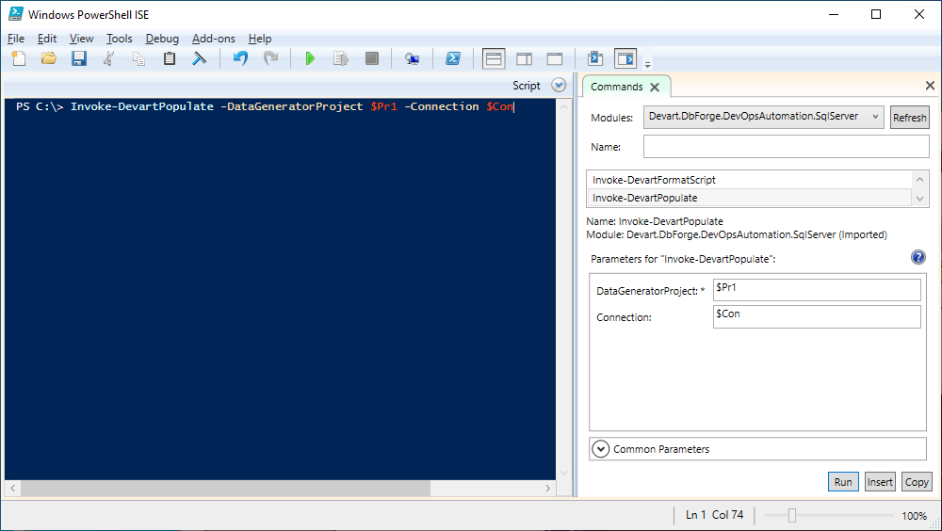This screenshot has height=531, width=942.
Task: Maximize the PowerShell ISE window
Action: point(876,14)
